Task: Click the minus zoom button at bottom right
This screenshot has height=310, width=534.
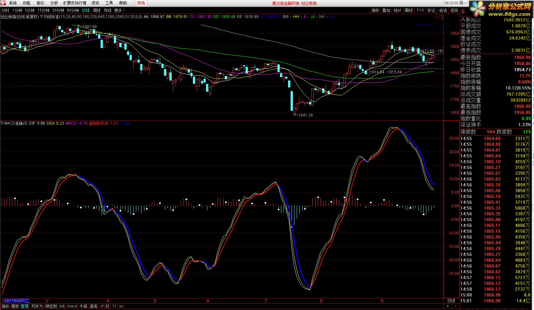Action: tap(456, 306)
